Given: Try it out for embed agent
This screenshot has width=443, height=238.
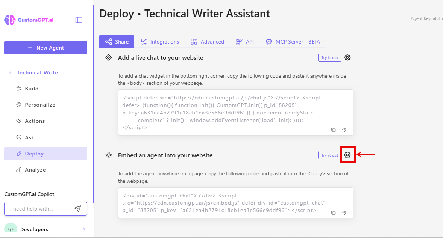Looking at the screenshot, I should (330, 155).
